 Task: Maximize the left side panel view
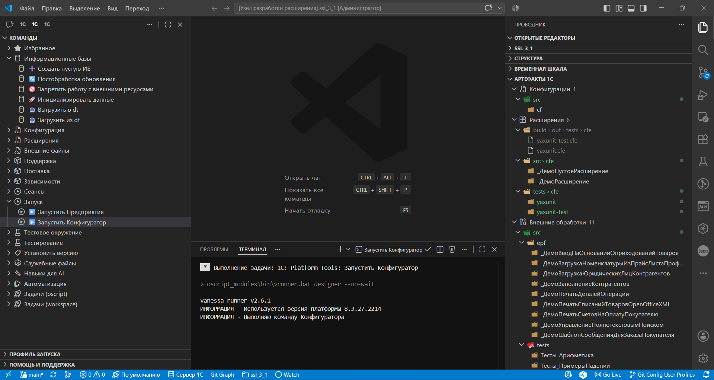pyautogui.click(x=168, y=25)
